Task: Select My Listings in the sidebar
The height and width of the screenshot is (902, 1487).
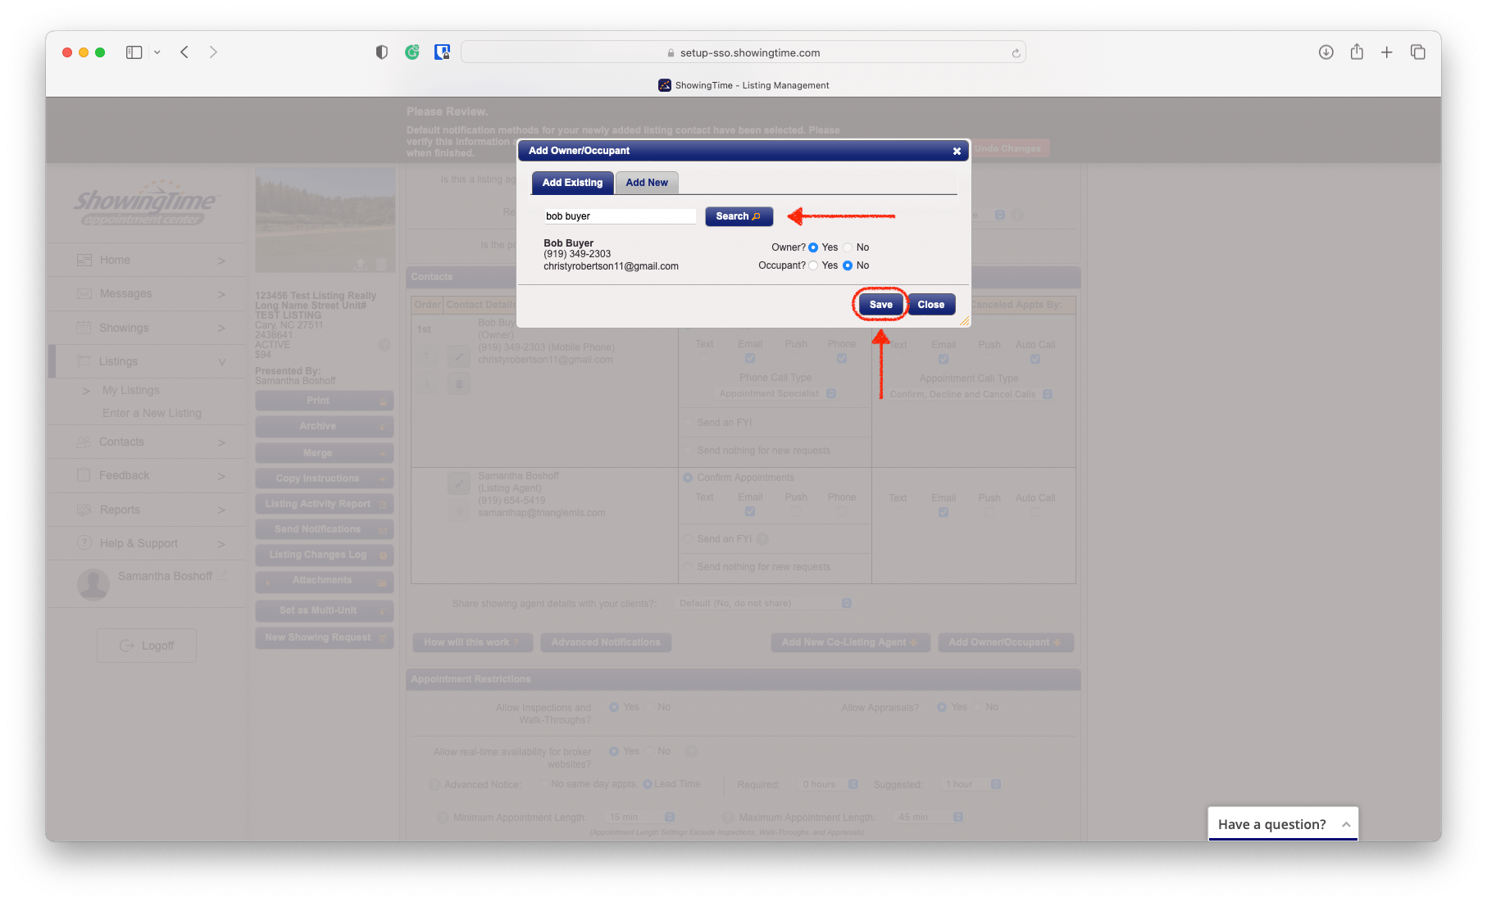Action: pyautogui.click(x=131, y=390)
